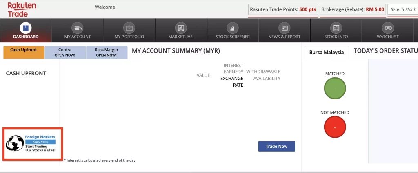Image resolution: width=418 pixels, height=173 pixels.
Task: Open the Dashboard grid icon
Action: [x=26, y=28]
